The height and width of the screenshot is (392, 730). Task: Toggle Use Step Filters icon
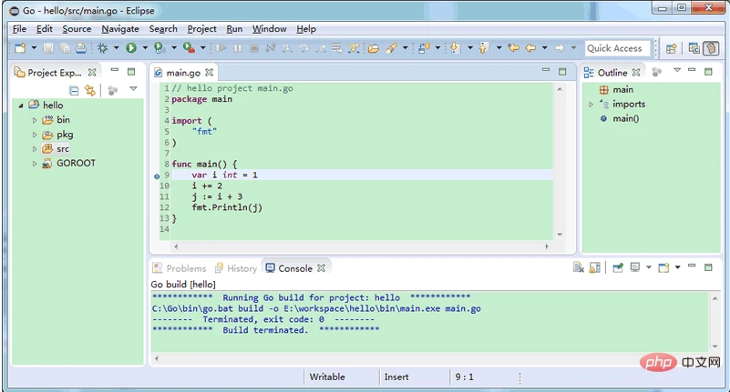click(354, 48)
